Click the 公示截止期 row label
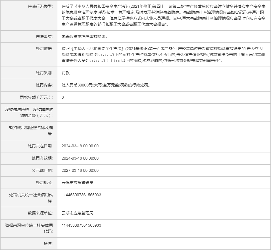This screenshot has height=250, width=271. (42, 170)
